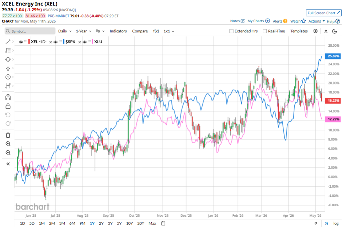Collapse the drawing toolbar with double arrows
The image size is (342, 227).
pyautogui.click(x=8, y=164)
